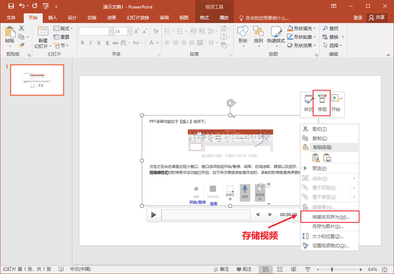Switch to the Insert tab

coord(53,18)
